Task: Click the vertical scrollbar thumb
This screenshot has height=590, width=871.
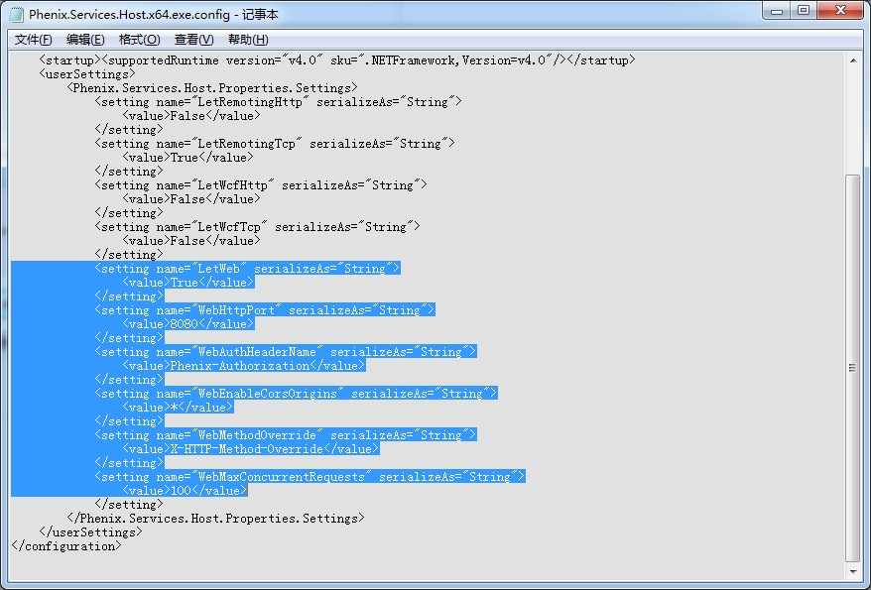Action: pos(853,368)
